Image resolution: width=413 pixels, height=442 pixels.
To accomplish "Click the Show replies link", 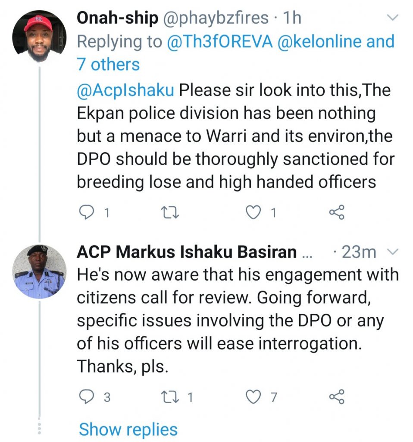I will point(128,429).
